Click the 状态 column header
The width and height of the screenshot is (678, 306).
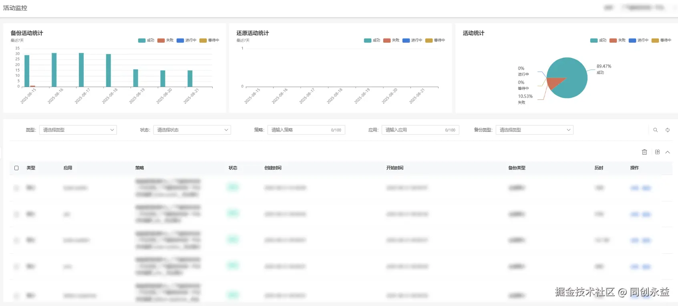(x=233, y=168)
